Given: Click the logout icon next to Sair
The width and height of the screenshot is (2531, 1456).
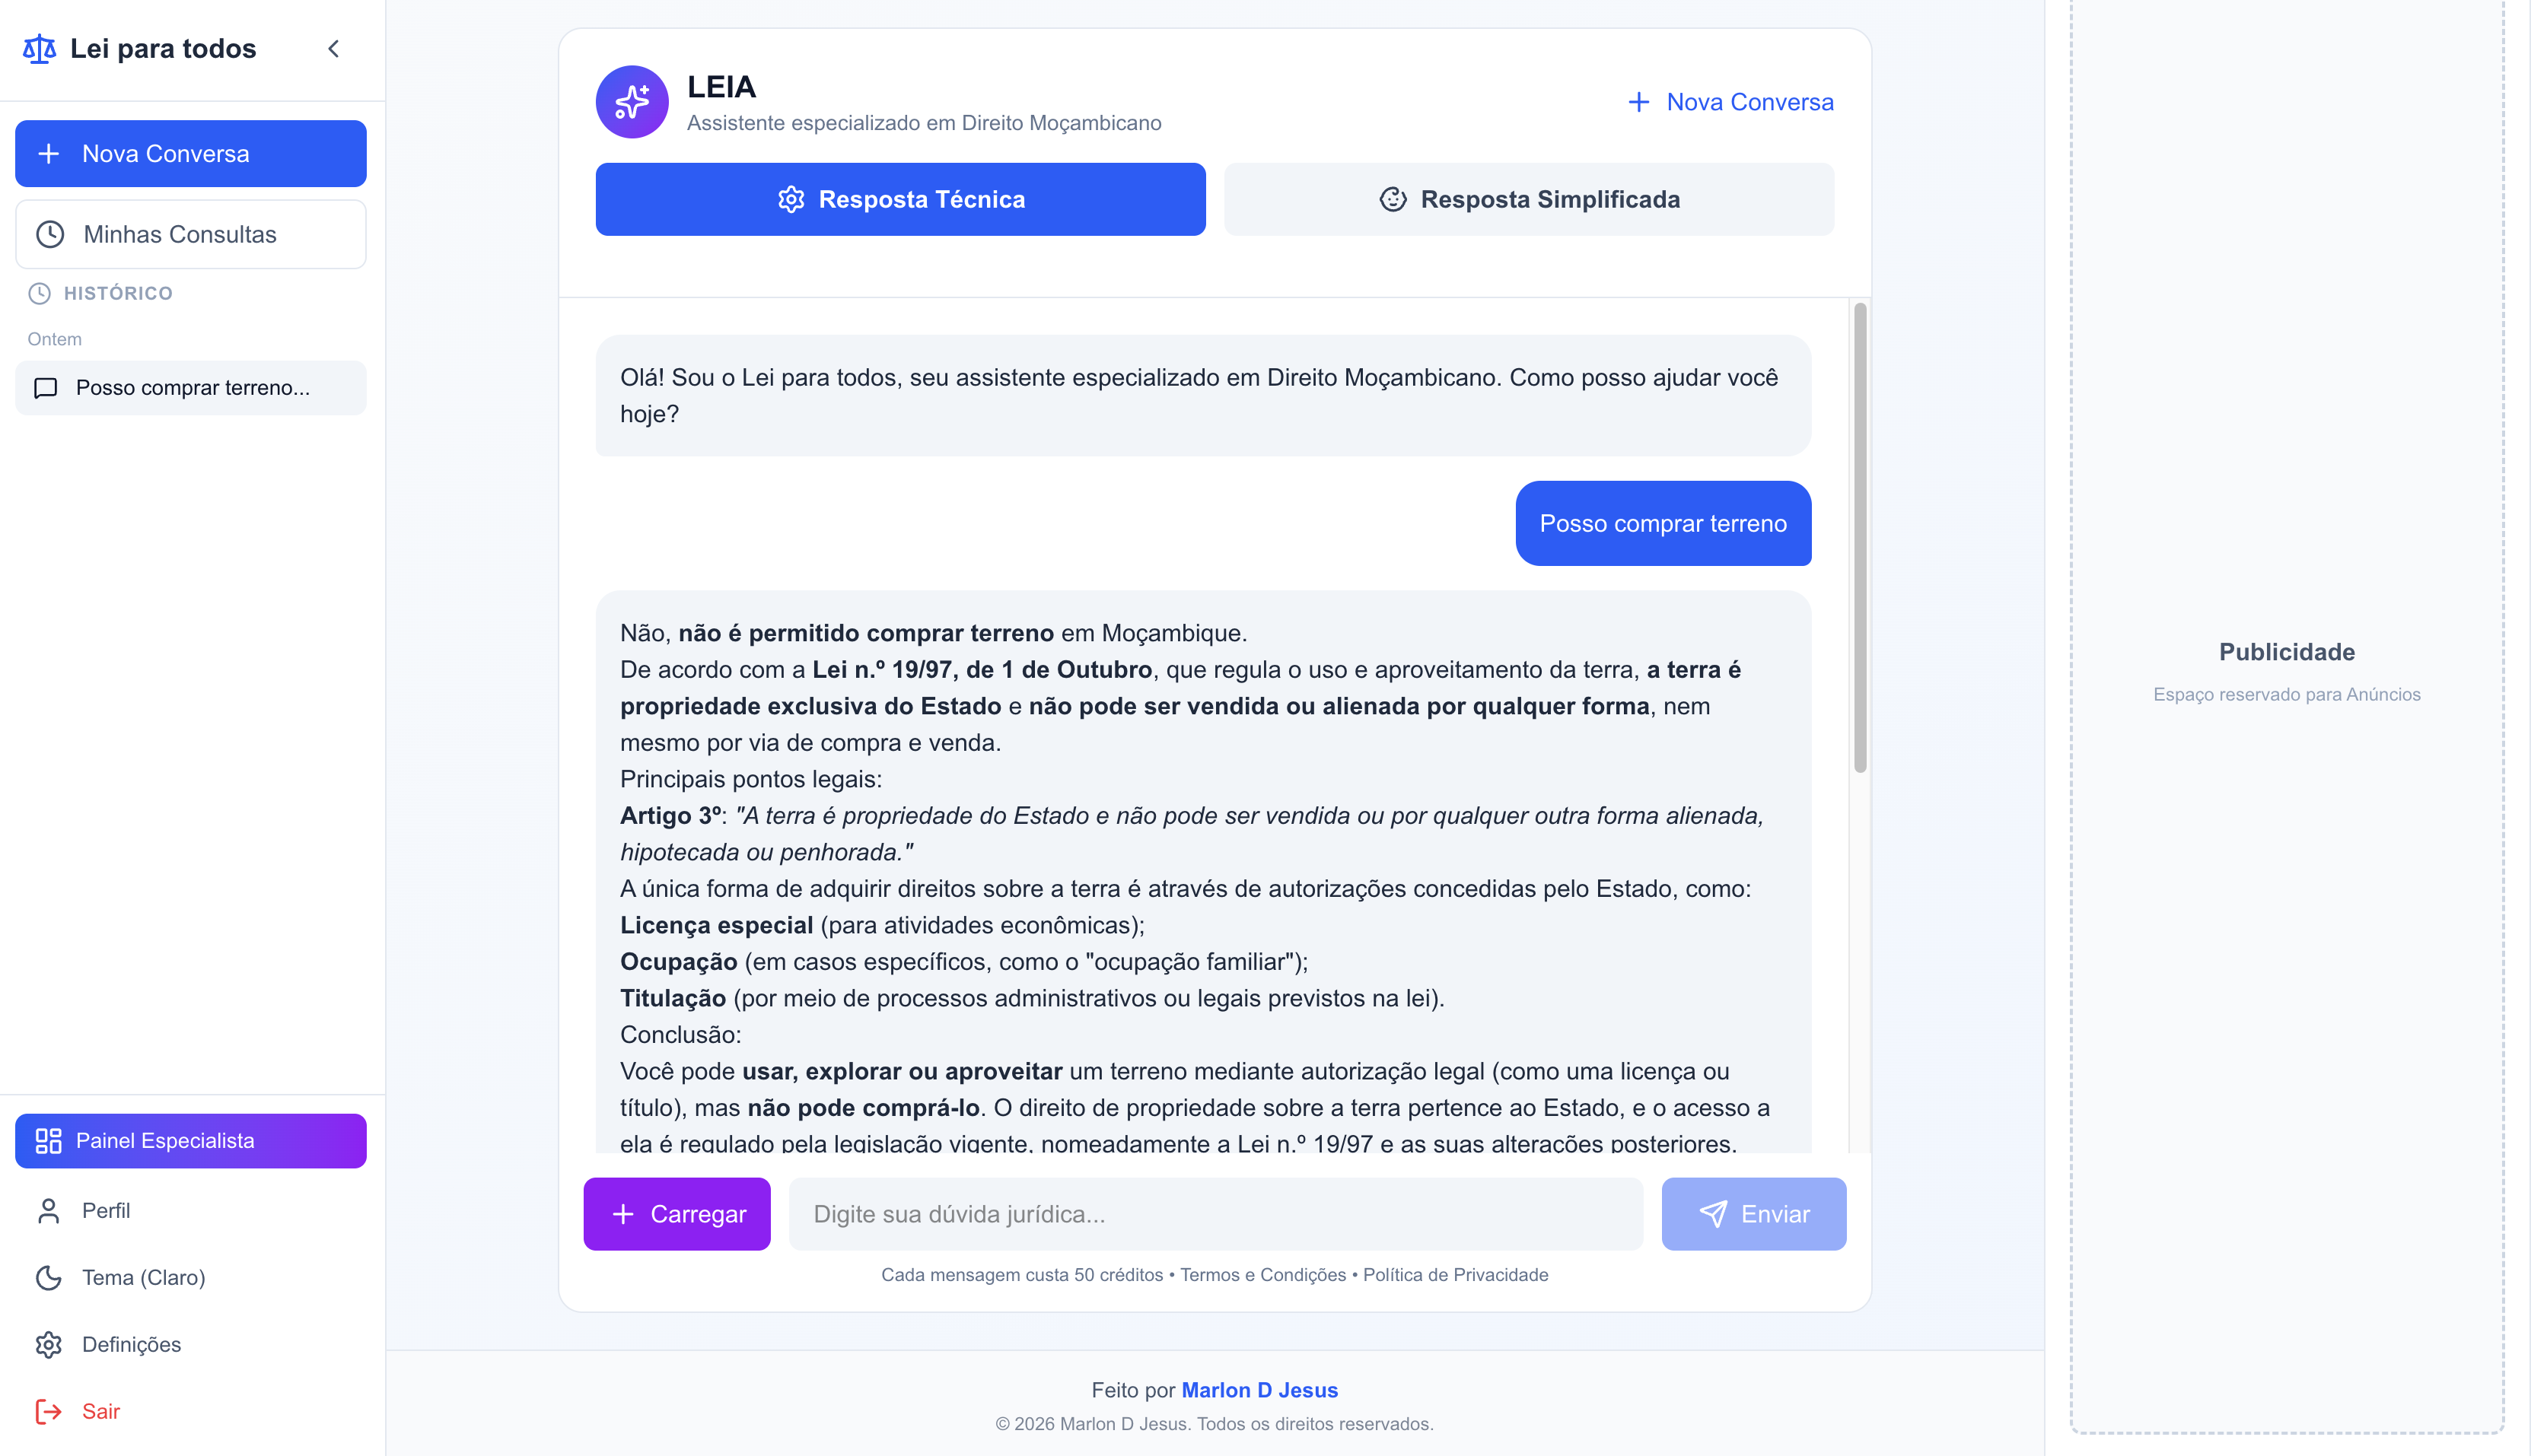Looking at the screenshot, I should pos(47,1411).
